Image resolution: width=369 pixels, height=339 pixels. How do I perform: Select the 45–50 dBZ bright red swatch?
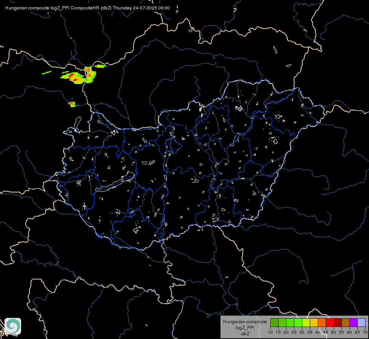(330, 322)
